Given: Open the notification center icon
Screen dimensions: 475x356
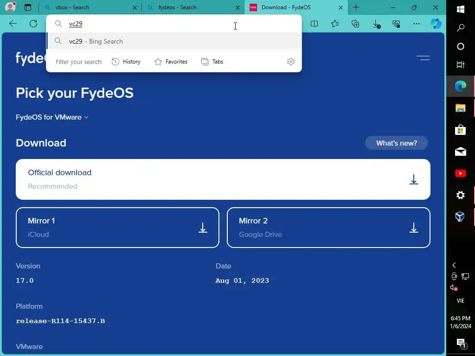Looking at the screenshot, I should (461, 343).
